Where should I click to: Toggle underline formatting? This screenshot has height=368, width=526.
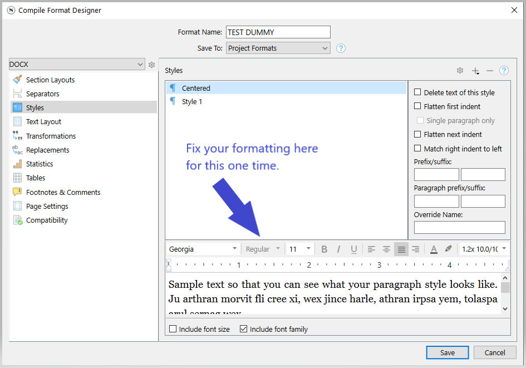pyautogui.click(x=353, y=249)
